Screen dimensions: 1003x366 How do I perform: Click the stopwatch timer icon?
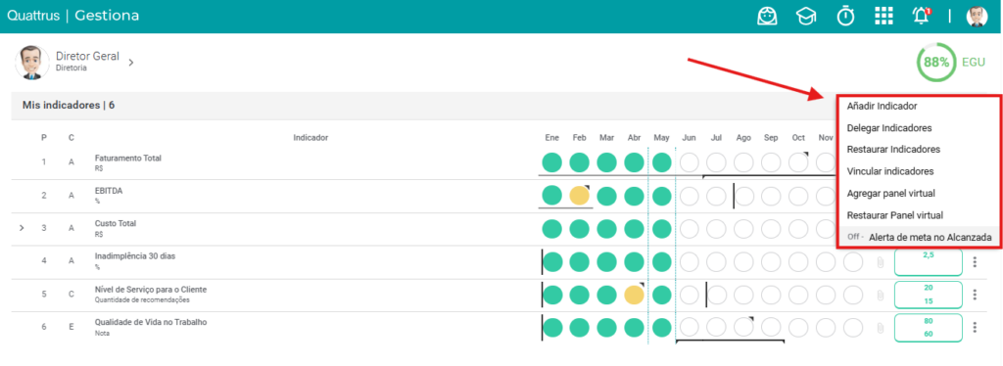click(x=845, y=16)
